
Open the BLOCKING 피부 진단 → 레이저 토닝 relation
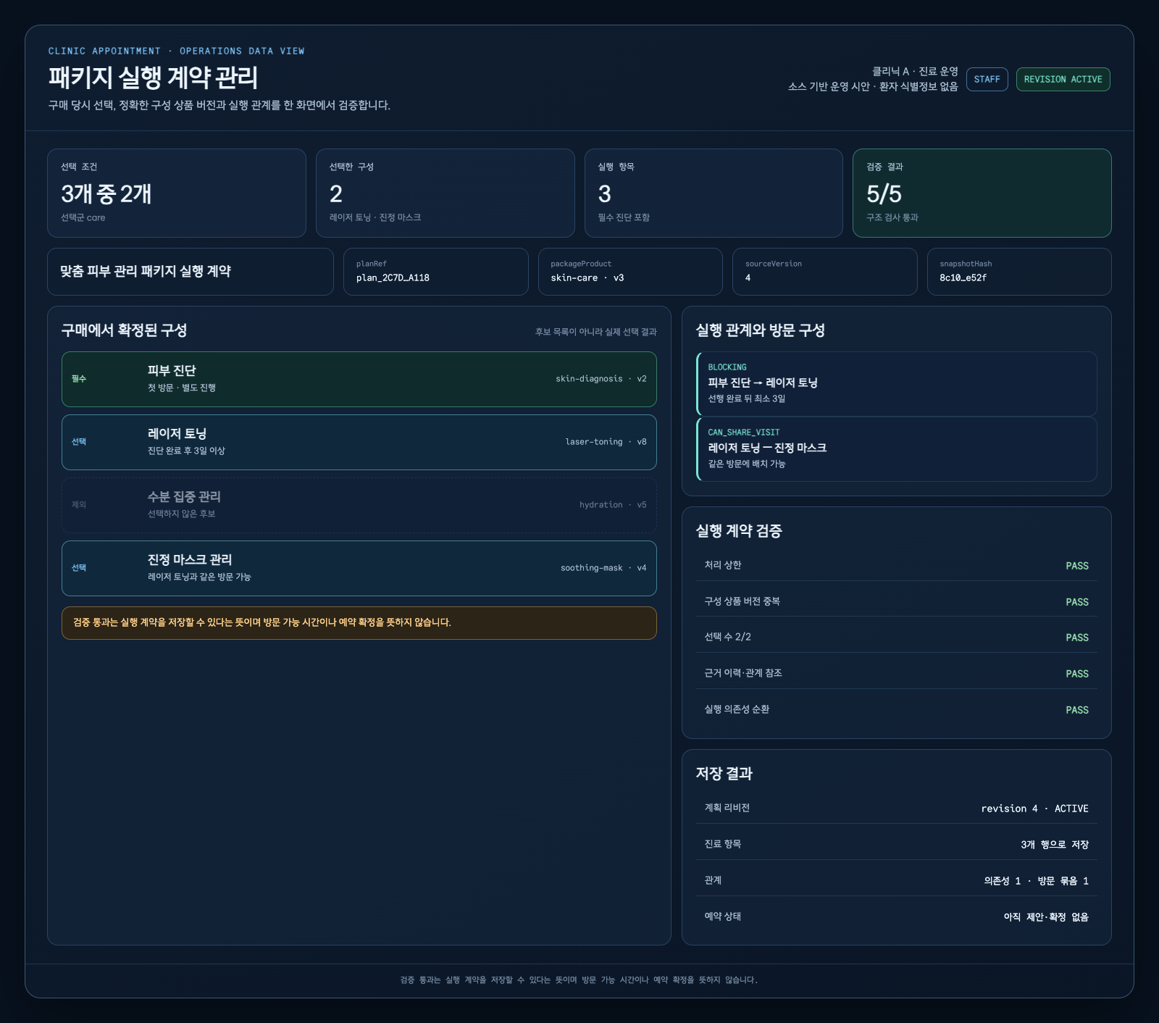897,384
